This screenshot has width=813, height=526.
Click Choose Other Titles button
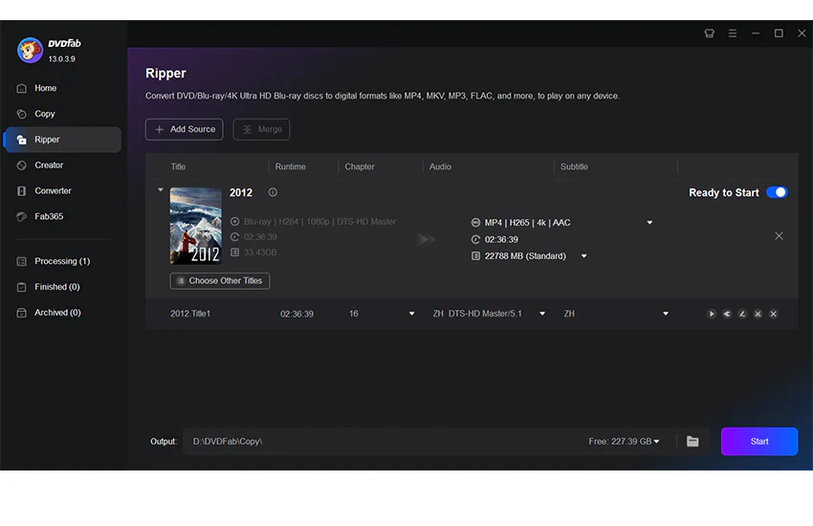[220, 281]
